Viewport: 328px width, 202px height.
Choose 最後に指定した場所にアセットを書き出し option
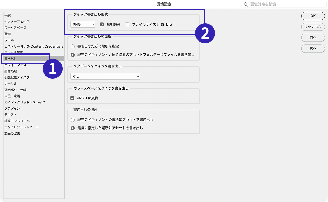[73, 128]
